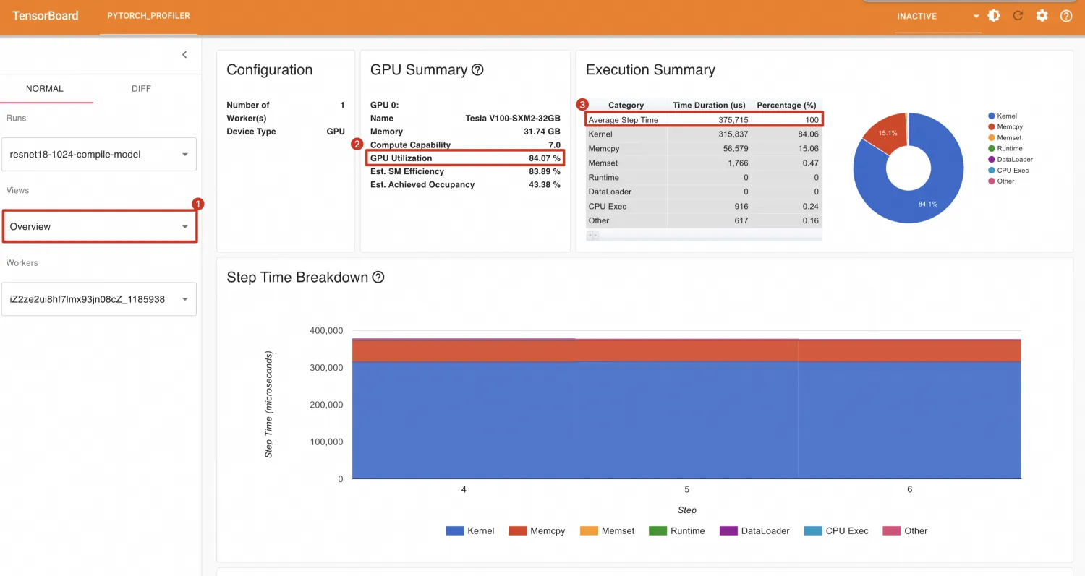Screen dimensions: 1085x576
Task: Click the TensorBoard logo text
Action: click(45, 16)
